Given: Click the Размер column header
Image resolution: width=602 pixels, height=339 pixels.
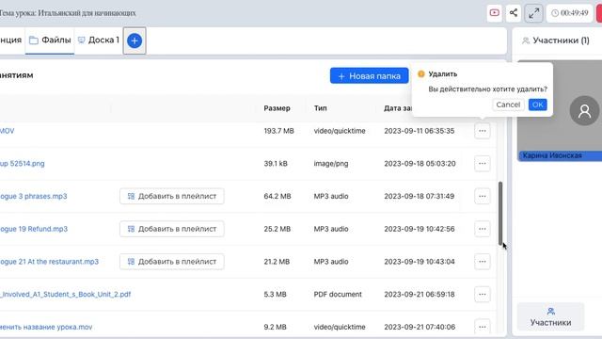Looking at the screenshot, I should pos(277,108).
